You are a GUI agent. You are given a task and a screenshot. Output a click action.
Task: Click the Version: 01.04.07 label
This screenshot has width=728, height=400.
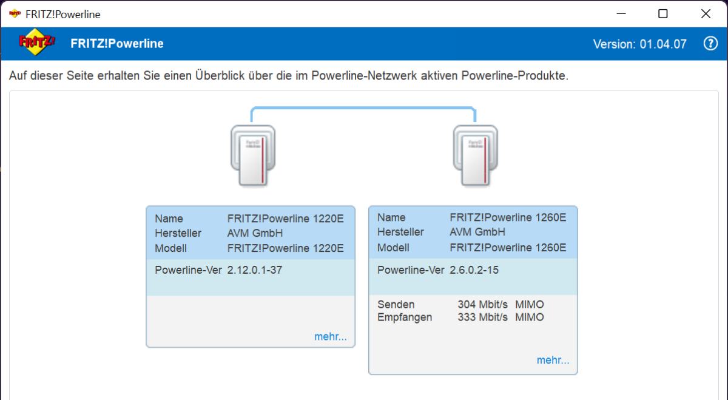639,44
